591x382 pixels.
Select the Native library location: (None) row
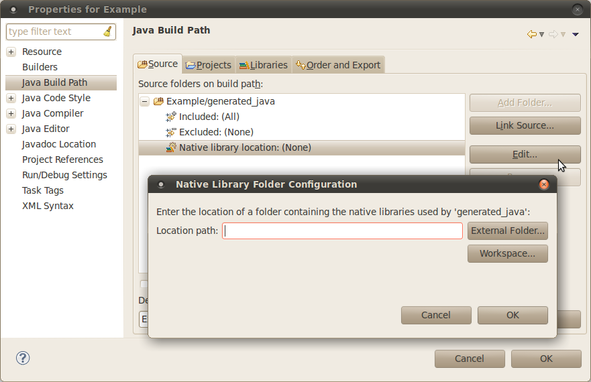point(302,147)
